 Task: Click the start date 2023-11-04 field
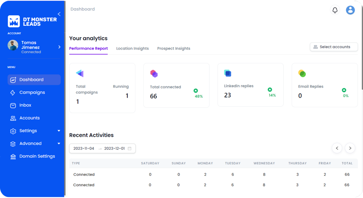pyautogui.click(x=83, y=148)
